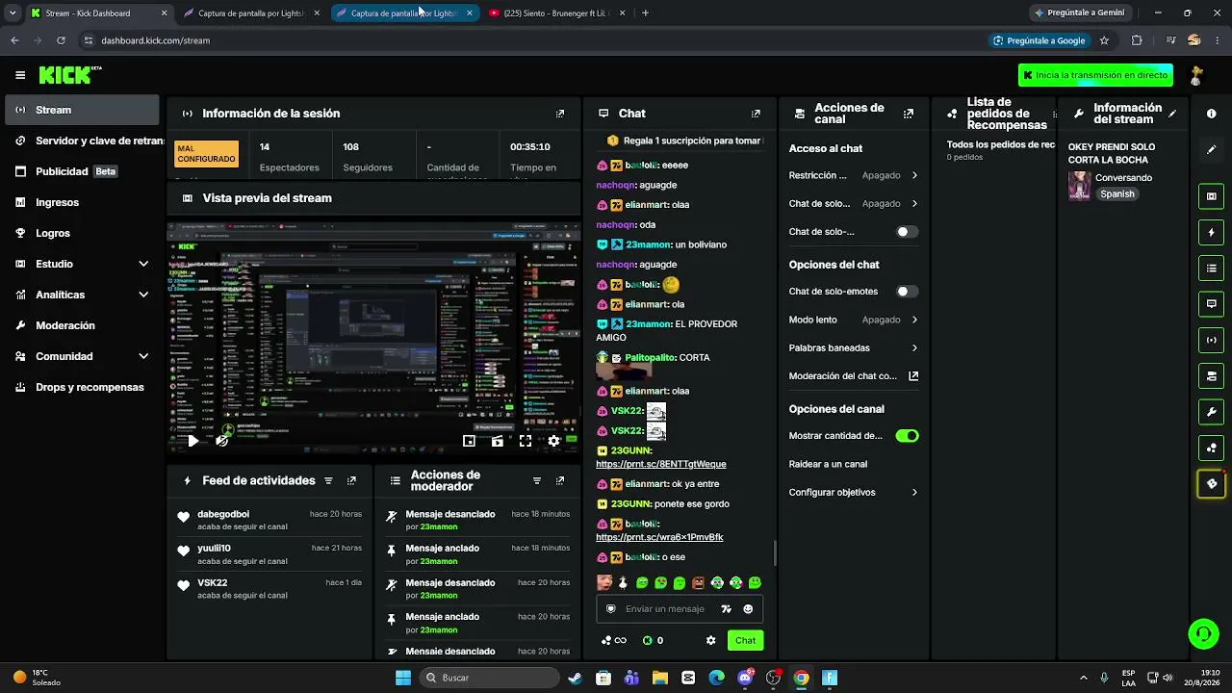
Task: Open the hamburger menu beside the Kick logo
Action: click(x=20, y=75)
